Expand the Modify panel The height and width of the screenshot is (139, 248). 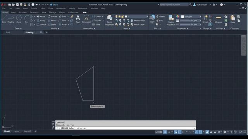pyautogui.click(x=55, y=29)
